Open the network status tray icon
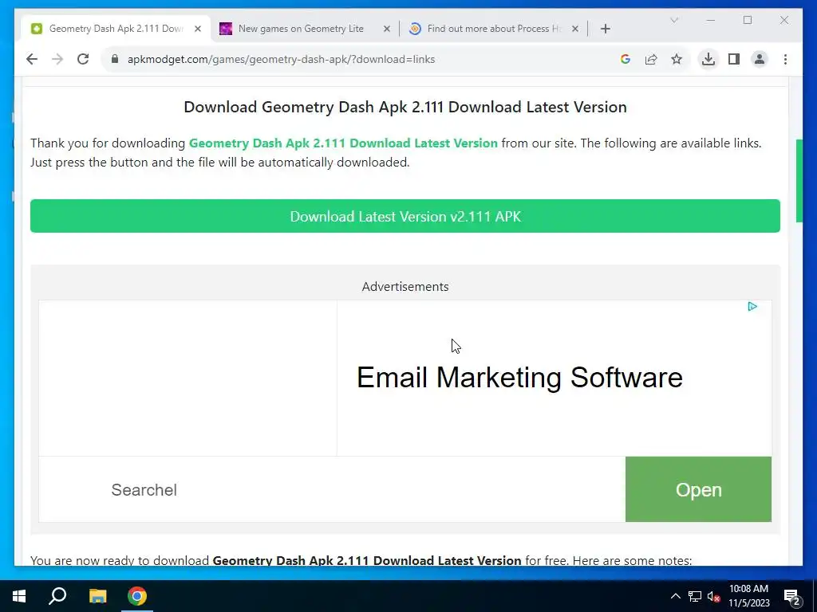817x612 pixels. click(x=695, y=596)
